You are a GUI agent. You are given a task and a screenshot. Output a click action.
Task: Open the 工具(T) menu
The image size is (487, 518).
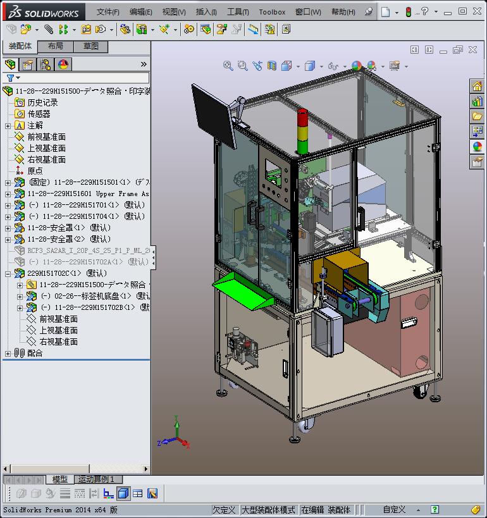(238, 12)
